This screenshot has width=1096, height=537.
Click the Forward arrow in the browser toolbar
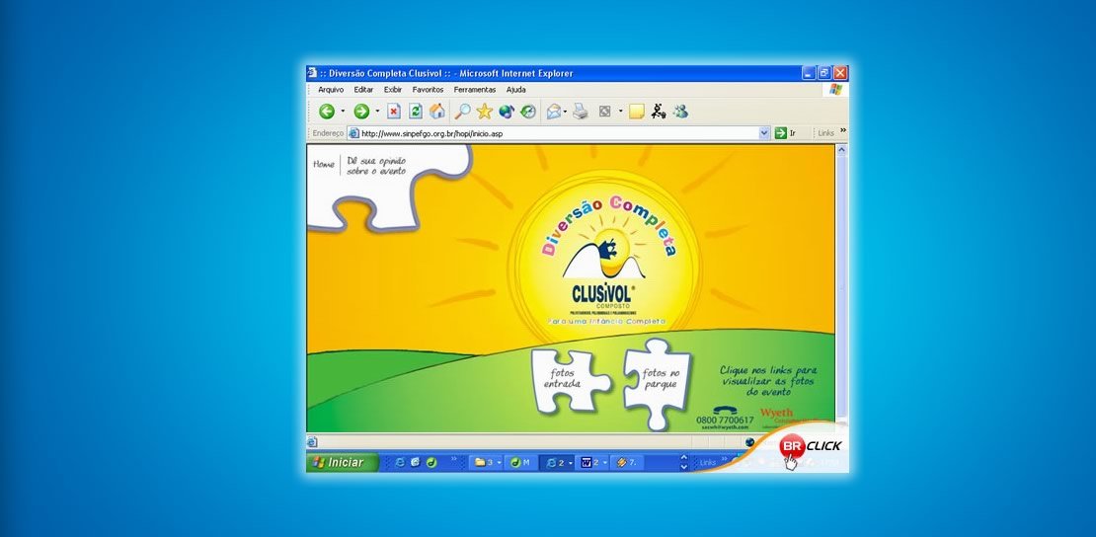[360, 112]
